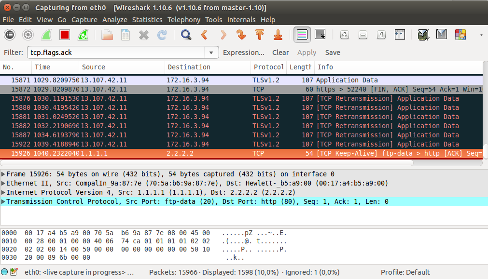Screen dimensions: 488x279
Task: Open the Statistics menu
Action: [x=147, y=20]
